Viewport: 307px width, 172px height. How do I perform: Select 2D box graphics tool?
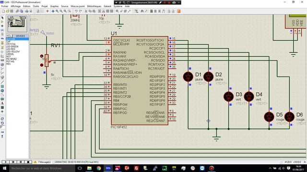point(2,86)
